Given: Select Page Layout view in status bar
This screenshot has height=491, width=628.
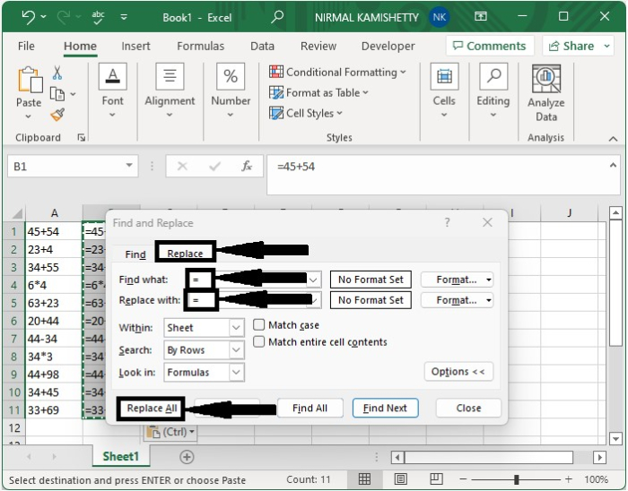Looking at the screenshot, I should pyautogui.click(x=400, y=478).
